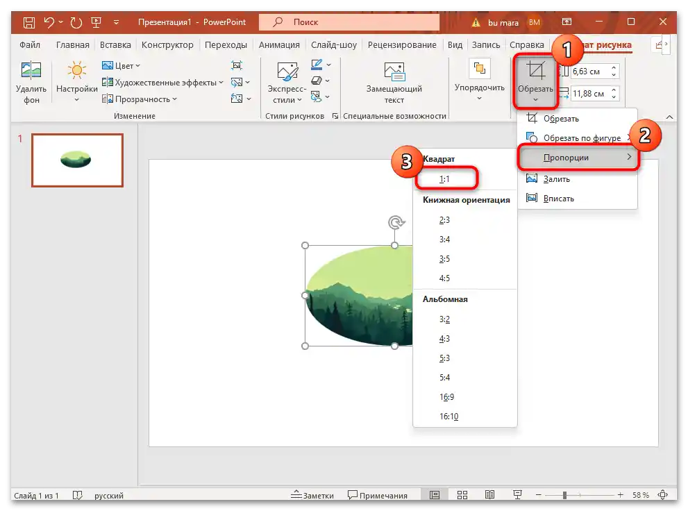This screenshot has height=511, width=688.
Task: Choose the 1:1 square aspect ratio
Action: tap(445, 178)
